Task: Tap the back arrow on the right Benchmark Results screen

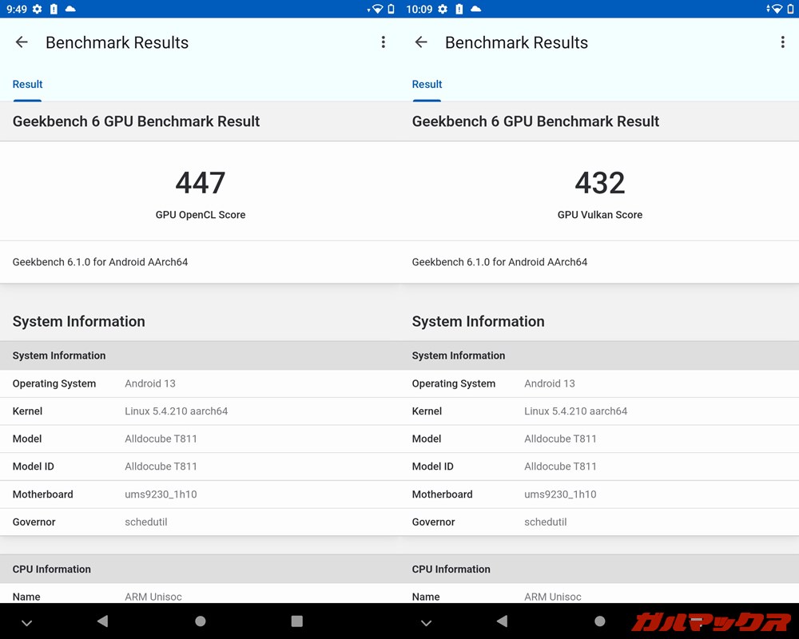Action: coord(421,42)
